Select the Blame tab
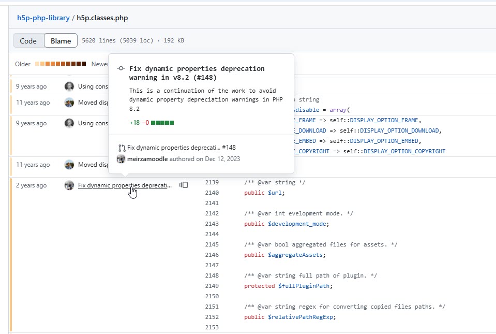 point(61,40)
